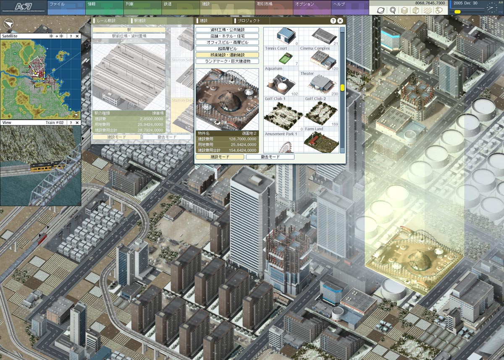The width and height of the screenshot is (504, 360).
Task: Click the vertical panels display icon
Action: click(416, 10)
